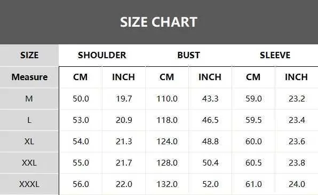Click the 110.0 bust value
The width and height of the screenshot is (318, 195).
[167, 99]
